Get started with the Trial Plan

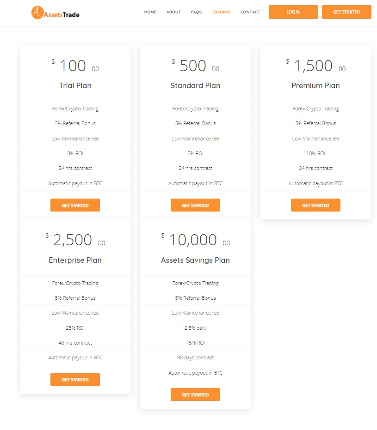[75, 205]
